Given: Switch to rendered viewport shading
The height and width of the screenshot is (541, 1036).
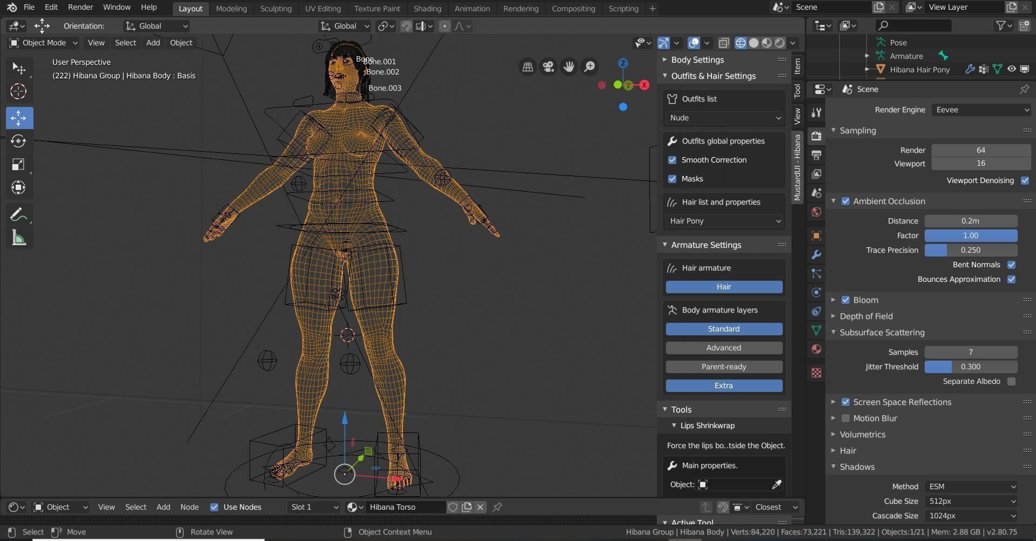Looking at the screenshot, I should tap(779, 43).
